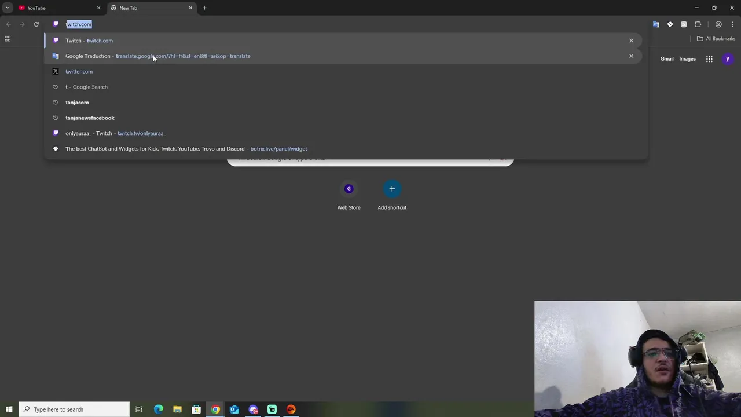741x417 pixels.
Task: Open the Windows Start menu
Action: (9, 409)
